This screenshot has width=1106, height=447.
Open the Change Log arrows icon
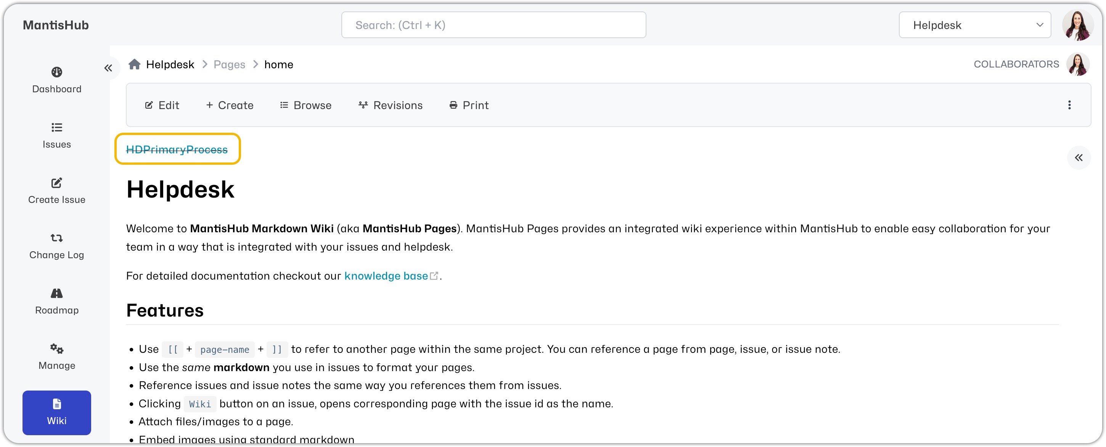[57, 238]
